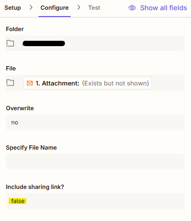
Task: Open the Setup tab
Action: coord(13,8)
